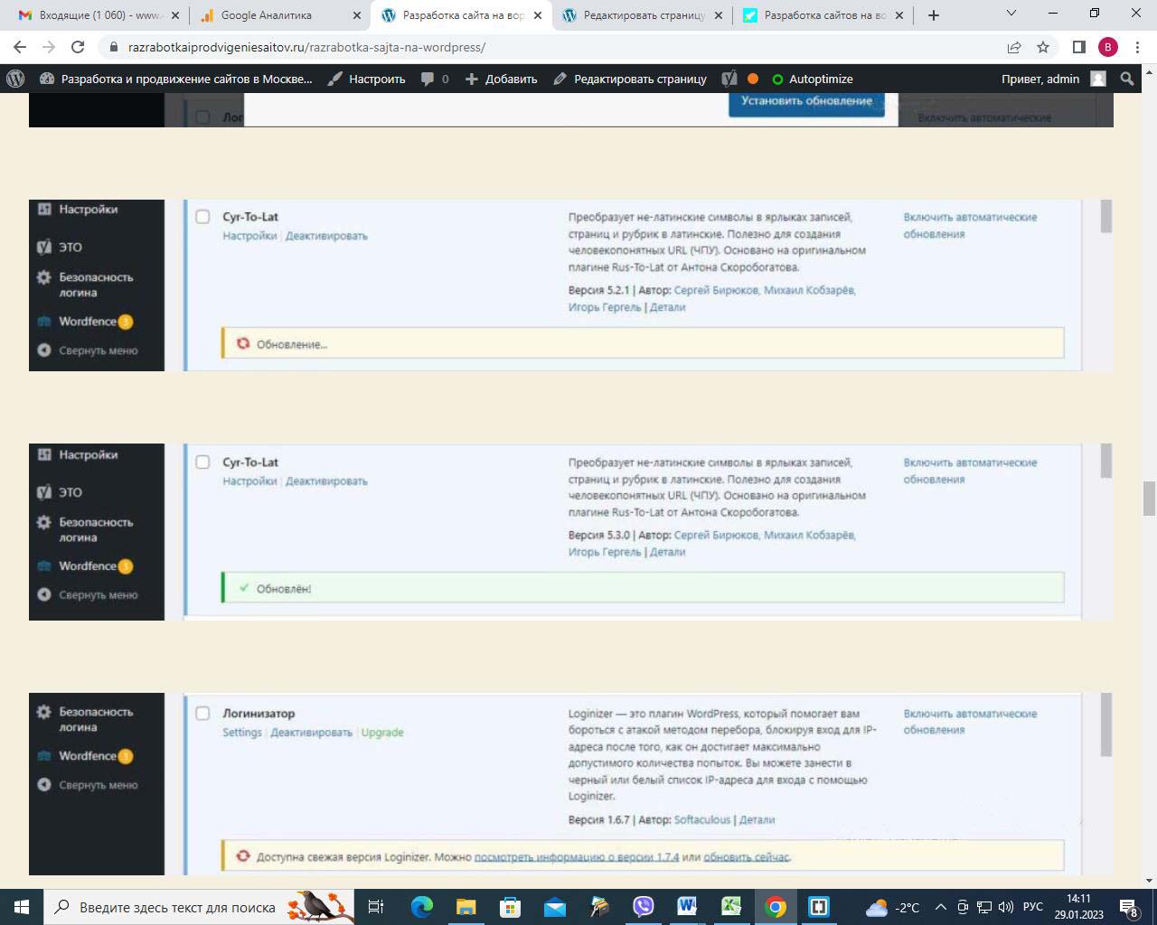Reload the page with the refresh icon
This screenshot has width=1157, height=925.
click(x=78, y=47)
